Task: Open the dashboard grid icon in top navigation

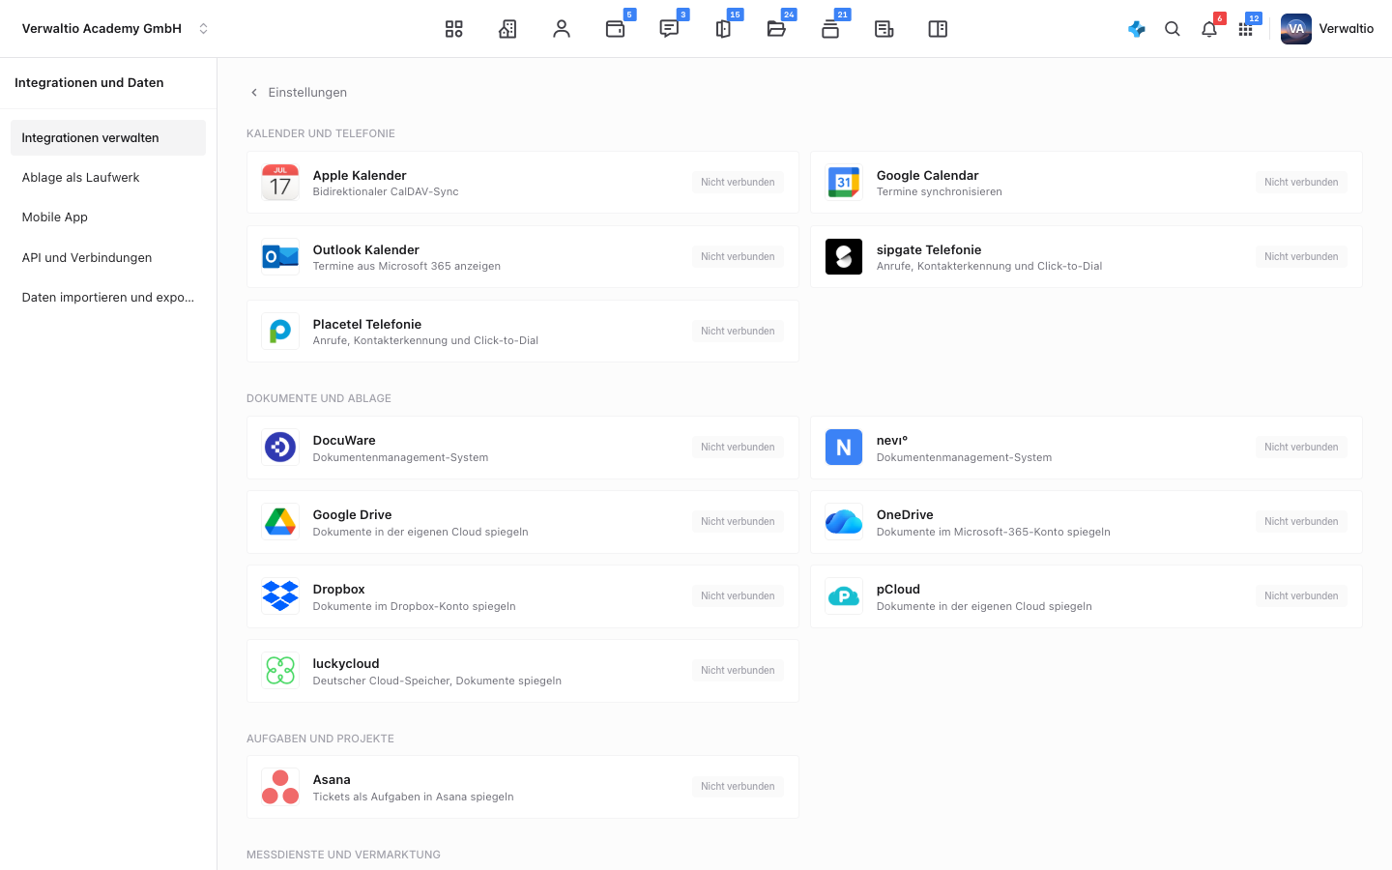Action: [x=453, y=29]
